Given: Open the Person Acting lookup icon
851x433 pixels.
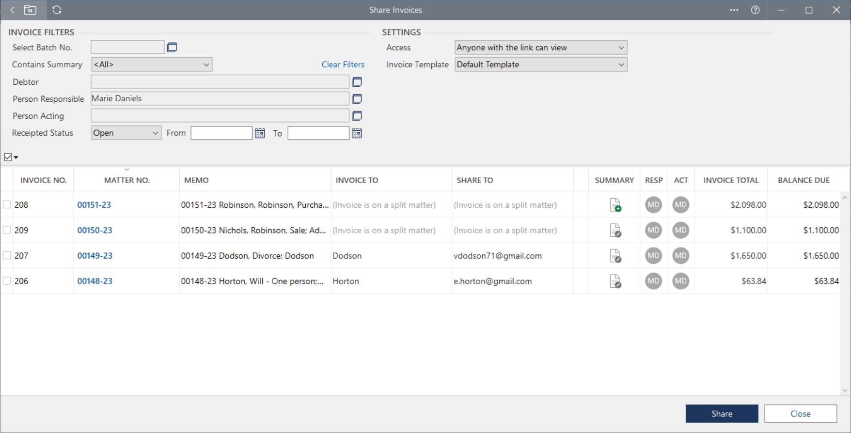Looking at the screenshot, I should (357, 116).
